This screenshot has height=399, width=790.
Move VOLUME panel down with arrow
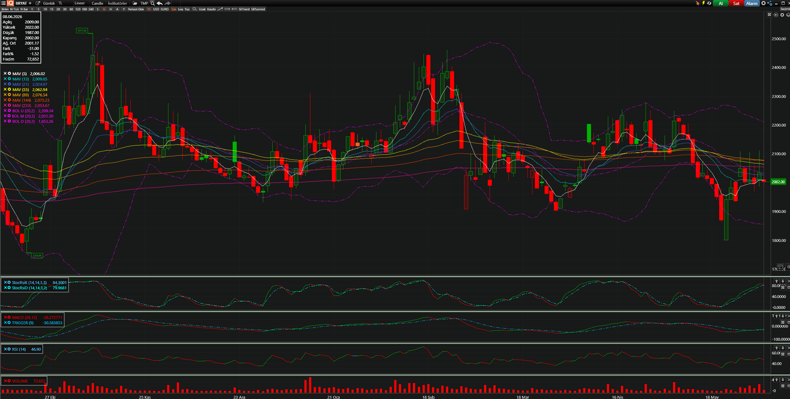783,380
